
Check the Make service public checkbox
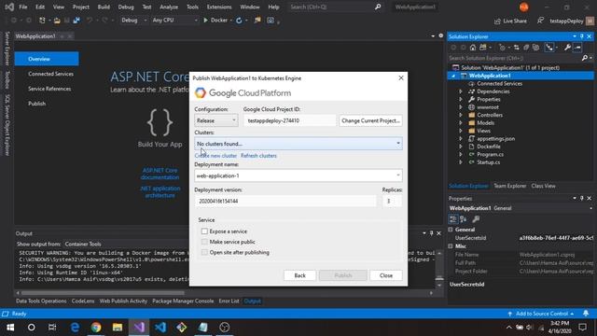coord(204,242)
